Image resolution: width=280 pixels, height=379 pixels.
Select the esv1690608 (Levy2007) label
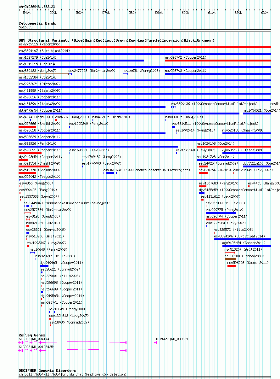(x=89, y=150)
